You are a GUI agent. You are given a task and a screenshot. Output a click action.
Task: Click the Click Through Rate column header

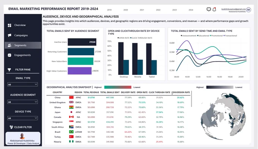tap(159, 92)
